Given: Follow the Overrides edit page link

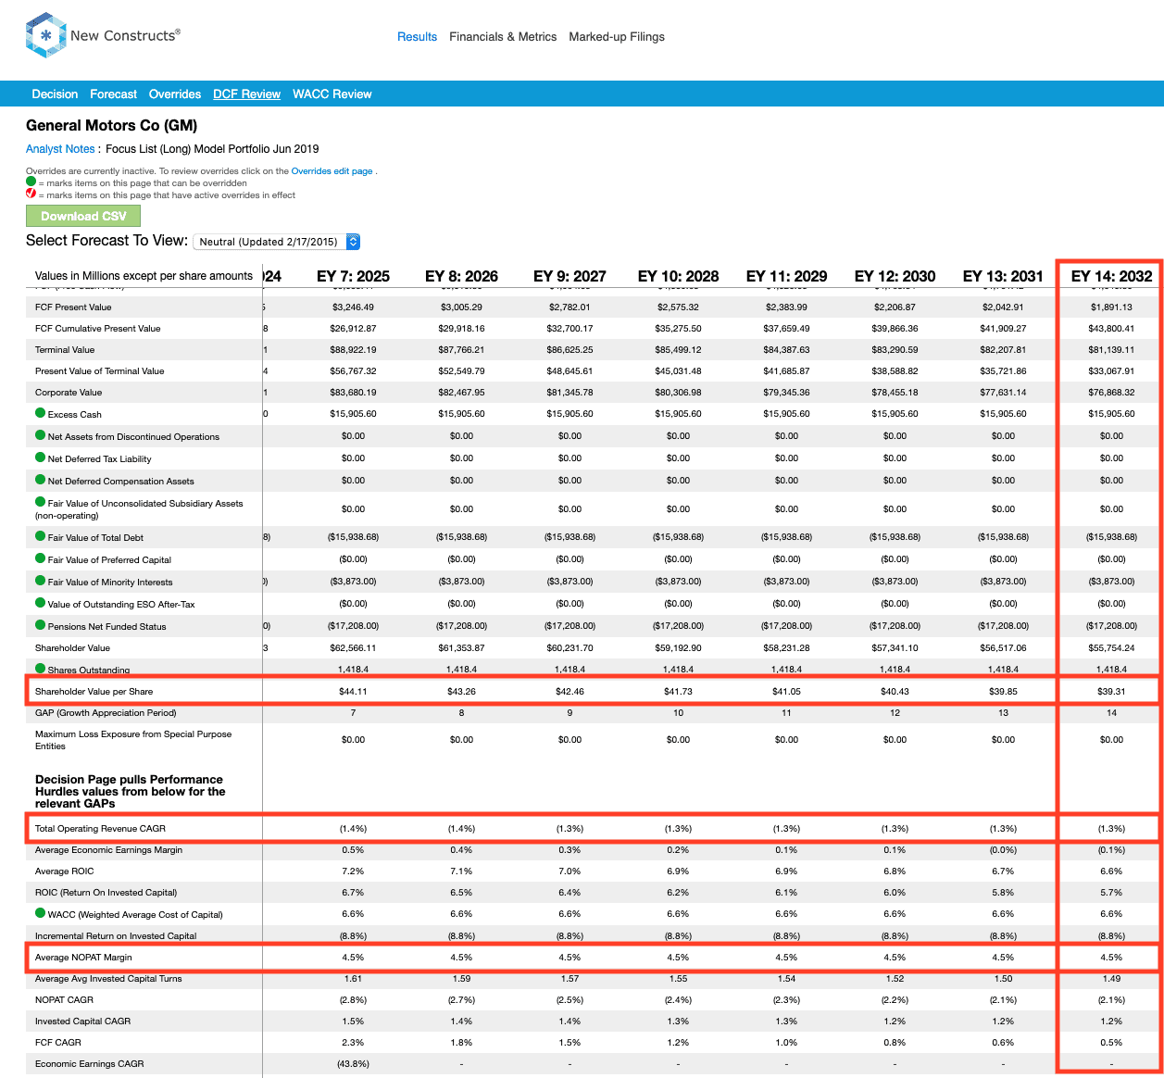Looking at the screenshot, I should (x=332, y=171).
